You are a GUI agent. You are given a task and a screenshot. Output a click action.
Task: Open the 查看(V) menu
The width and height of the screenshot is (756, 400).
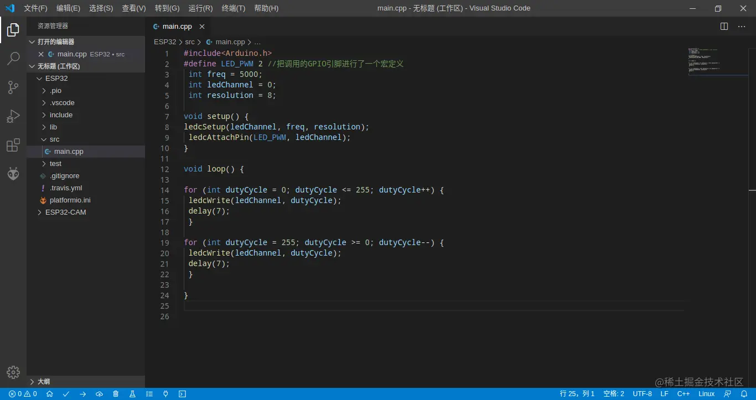point(134,8)
